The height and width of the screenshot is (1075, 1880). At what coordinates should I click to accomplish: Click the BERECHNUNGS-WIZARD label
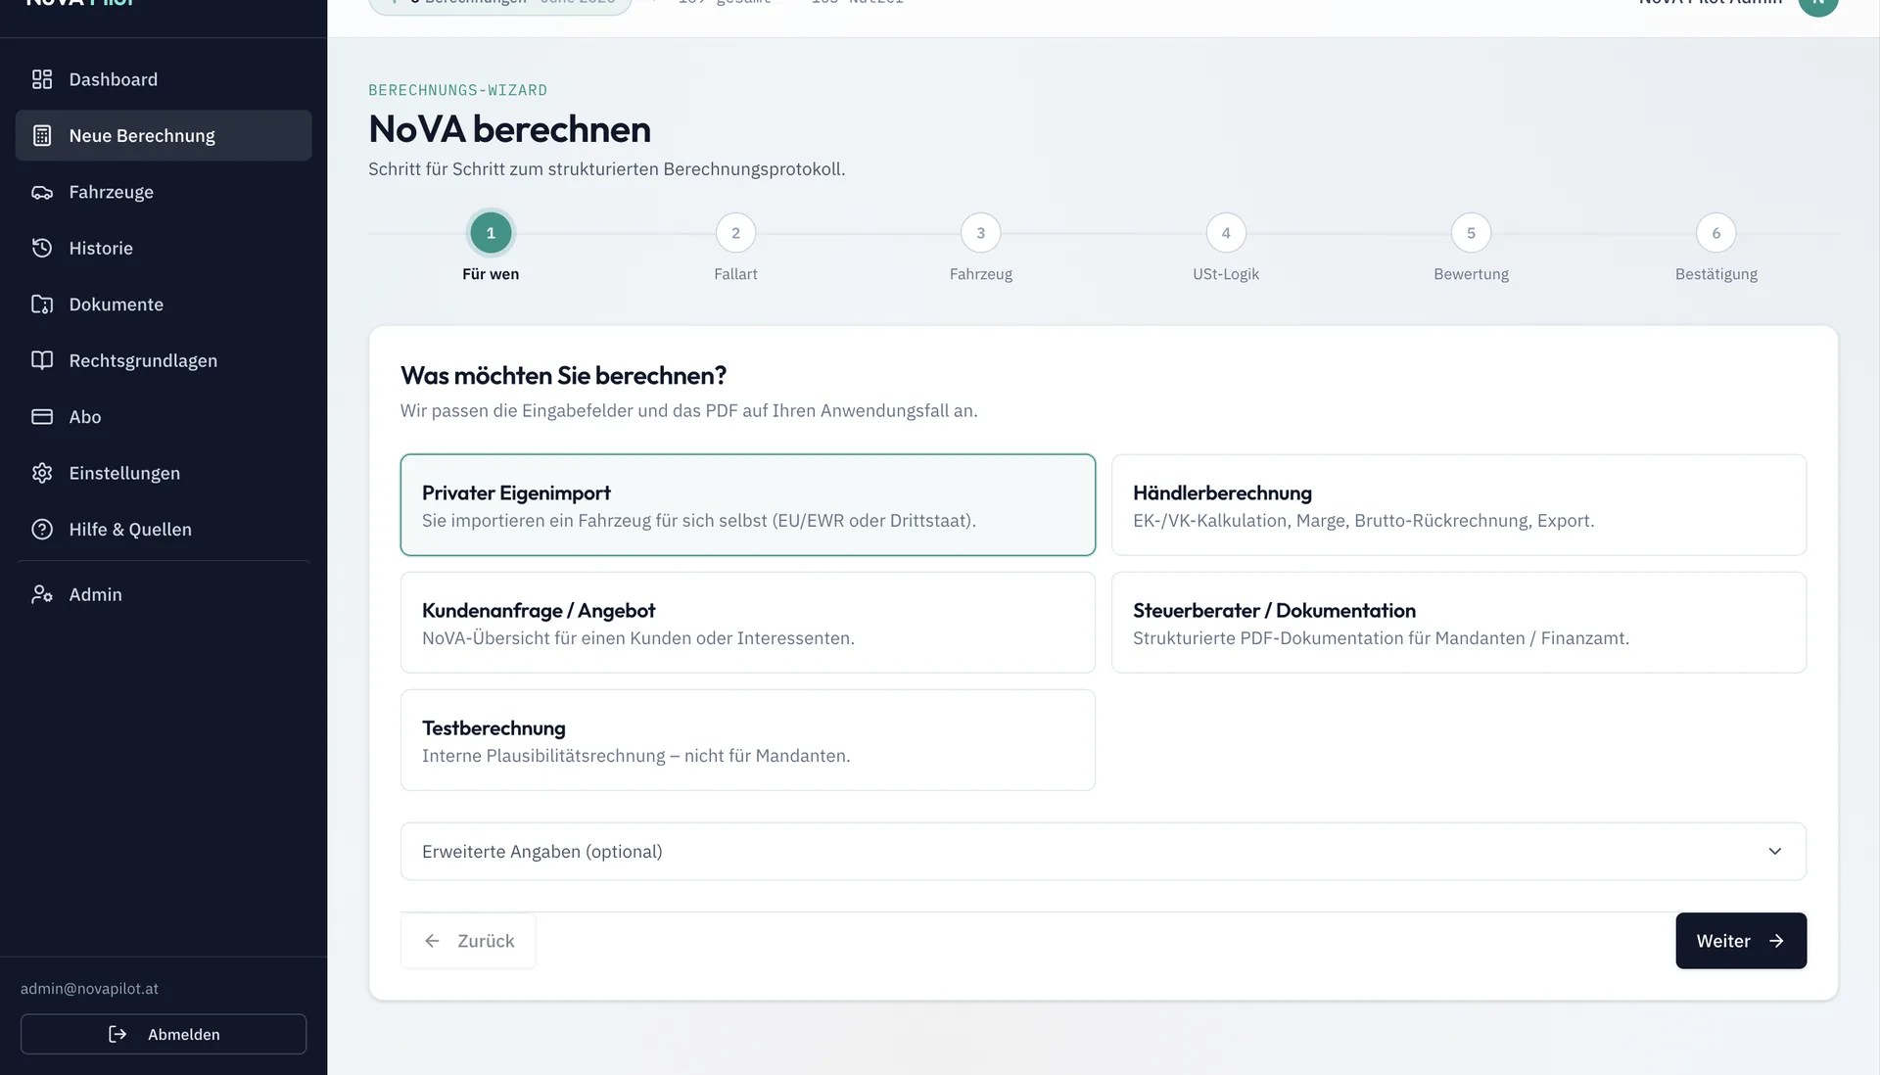[457, 90]
